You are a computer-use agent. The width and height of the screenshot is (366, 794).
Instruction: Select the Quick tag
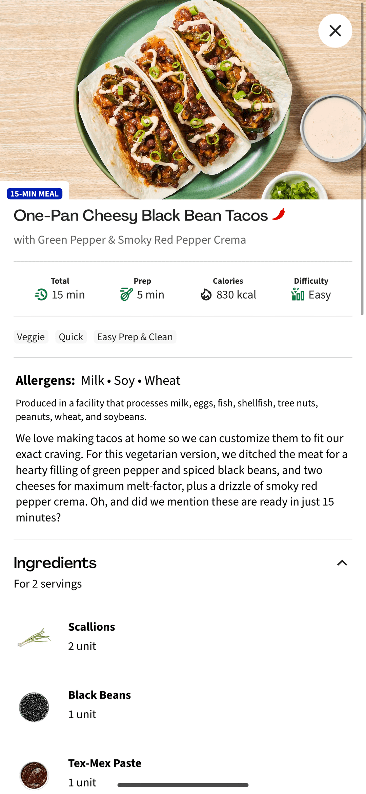(71, 337)
